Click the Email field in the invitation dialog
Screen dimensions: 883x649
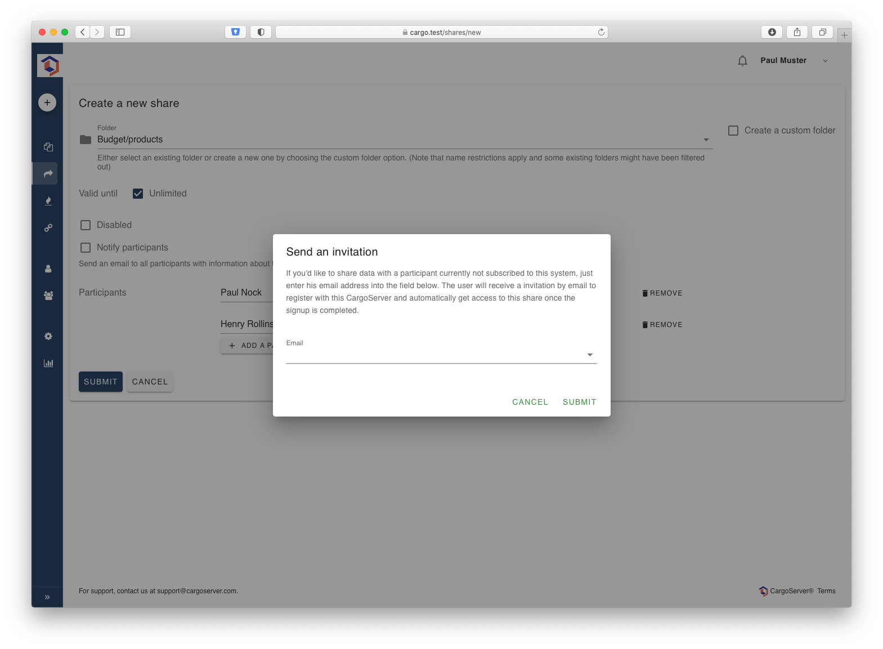pyautogui.click(x=441, y=355)
